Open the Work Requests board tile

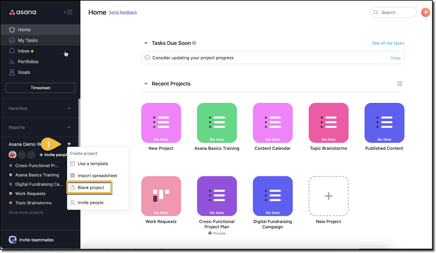pos(161,196)
